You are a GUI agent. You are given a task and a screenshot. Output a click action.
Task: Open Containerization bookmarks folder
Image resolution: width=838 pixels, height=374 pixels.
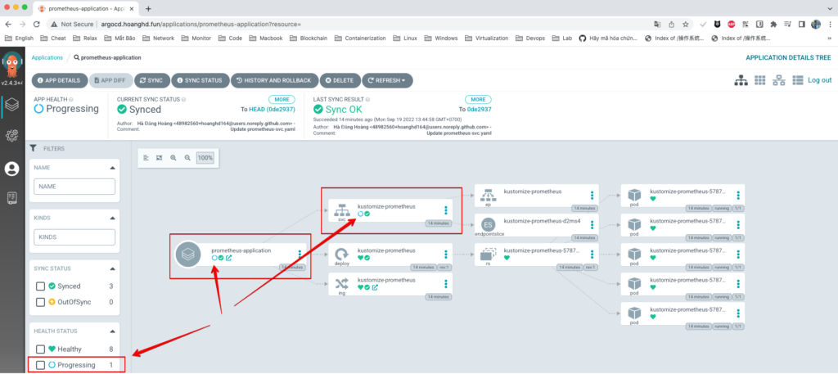click(x=360, y=38)
